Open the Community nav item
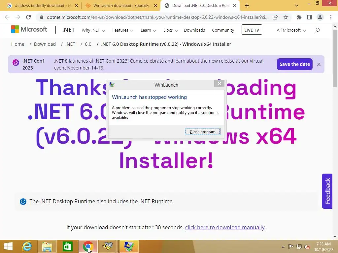 pos(223,30)
